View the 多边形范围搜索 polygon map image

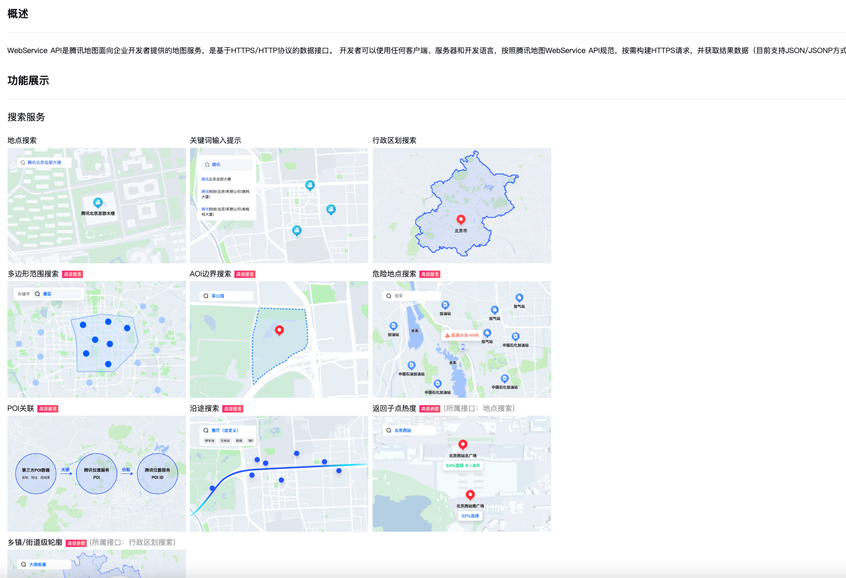(x=97, y=339)
